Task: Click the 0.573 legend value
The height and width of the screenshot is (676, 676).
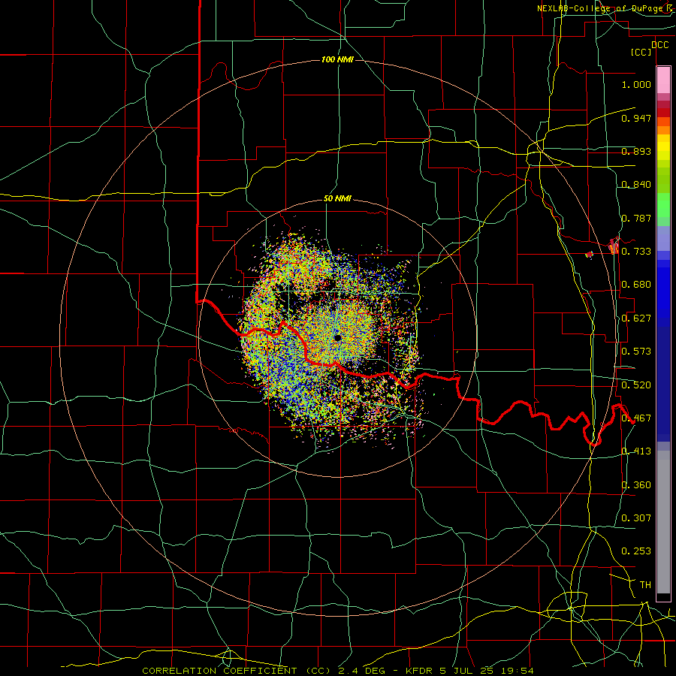Action: pyautogui.click(x=636, y=352)
